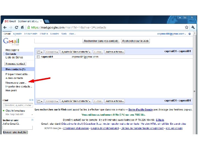
Task: Focus the contacts search field
Action: 58,41
